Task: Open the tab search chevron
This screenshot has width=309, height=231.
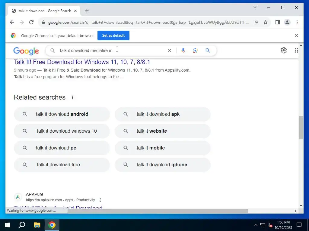Action: click(x=255, y=8)
